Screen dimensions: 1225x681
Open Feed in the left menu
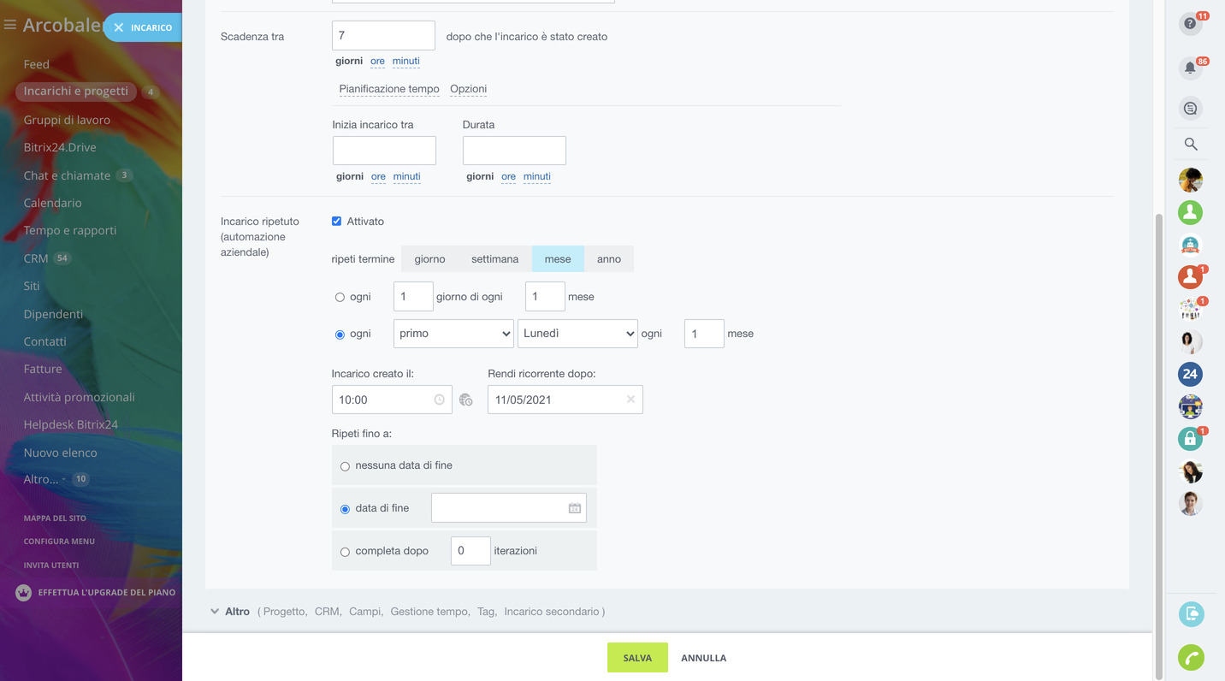37,64
